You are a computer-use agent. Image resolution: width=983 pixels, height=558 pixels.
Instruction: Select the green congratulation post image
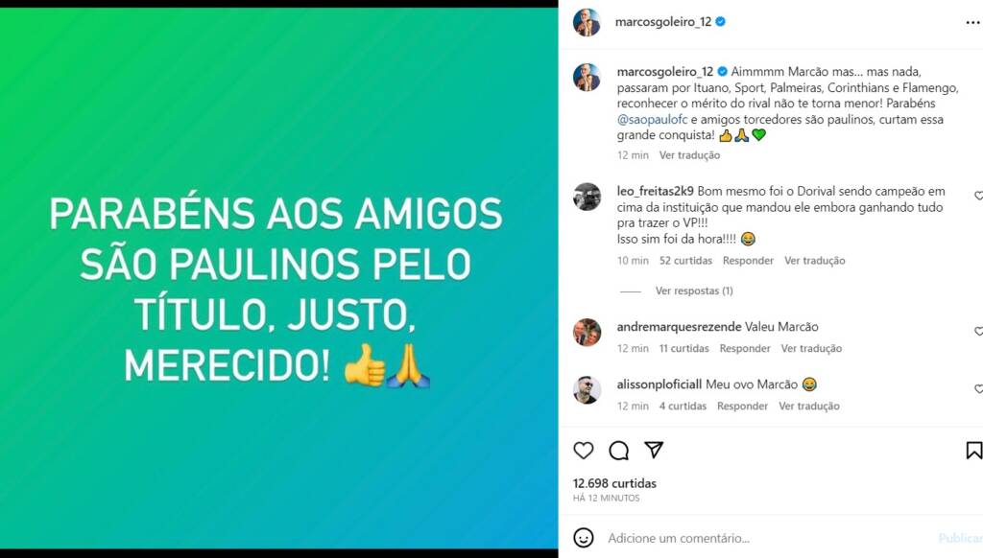tap(279, 279)
